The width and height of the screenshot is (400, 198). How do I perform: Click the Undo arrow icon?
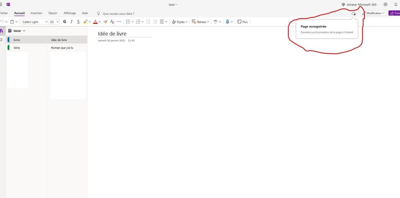[2, 22]
